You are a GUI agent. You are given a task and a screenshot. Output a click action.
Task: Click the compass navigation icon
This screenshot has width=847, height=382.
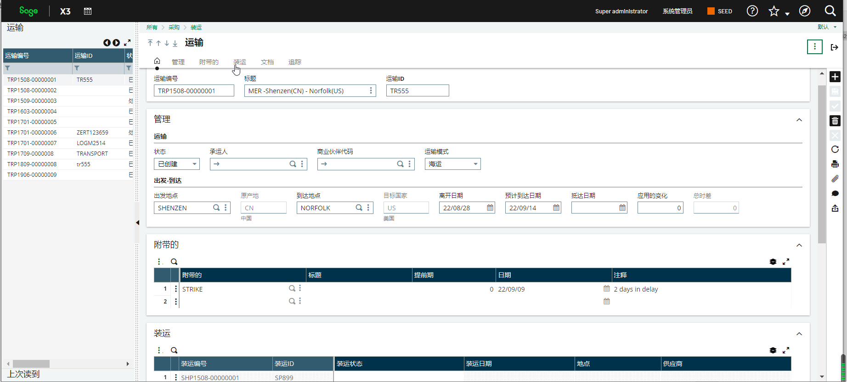(x=804, y=11)
